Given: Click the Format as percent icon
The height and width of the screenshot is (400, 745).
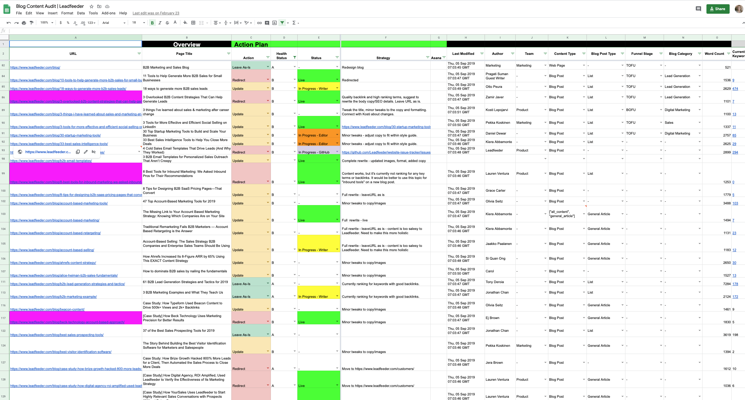Looking at the screenshot, I should click(x=68, y=23).
